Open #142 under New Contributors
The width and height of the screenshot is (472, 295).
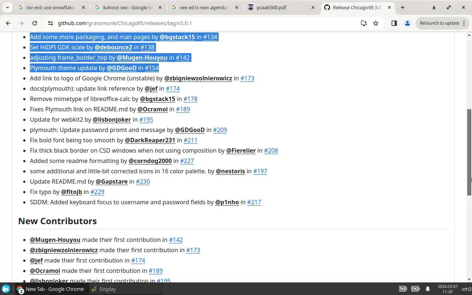click(176, 240)
